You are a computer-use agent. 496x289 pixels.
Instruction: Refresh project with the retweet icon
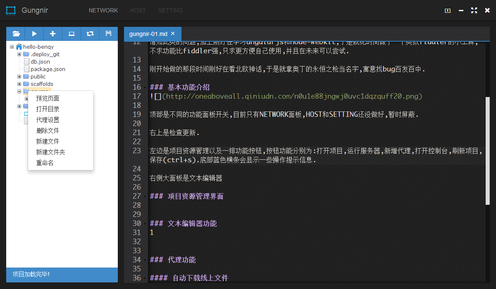pos(90,34)
